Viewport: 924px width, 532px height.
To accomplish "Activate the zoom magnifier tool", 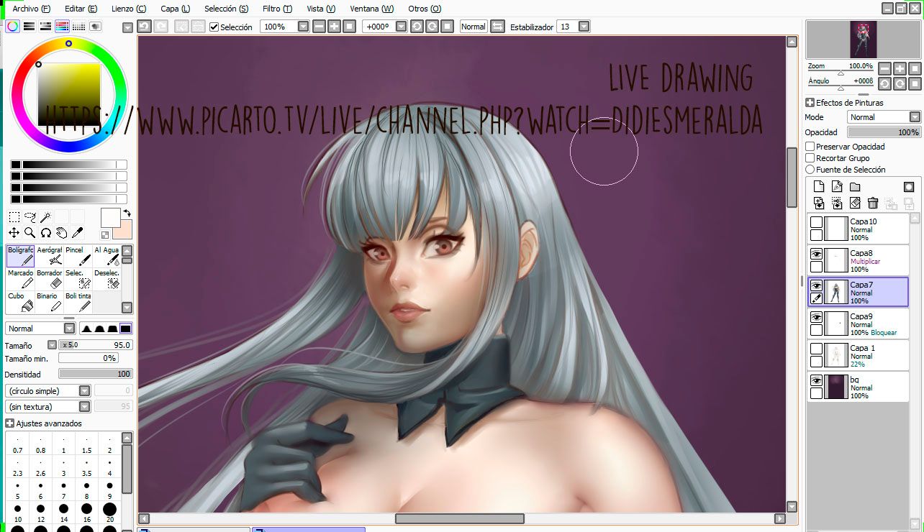I will pyautogui.click(x=30, y=232).
